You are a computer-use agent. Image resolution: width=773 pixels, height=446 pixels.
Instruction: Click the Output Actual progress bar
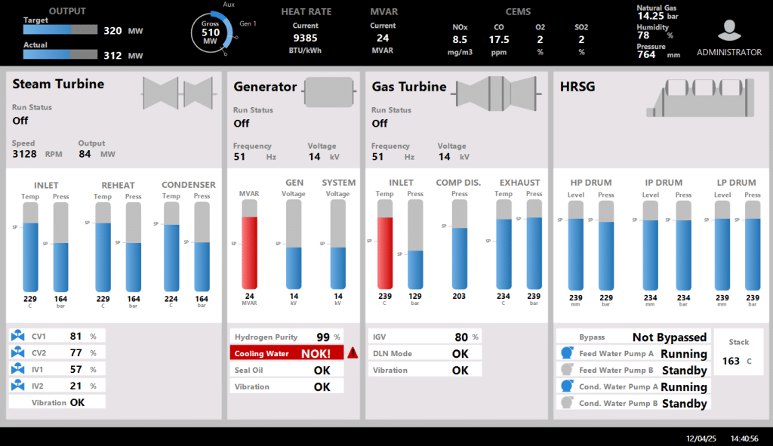coord(60,55)
